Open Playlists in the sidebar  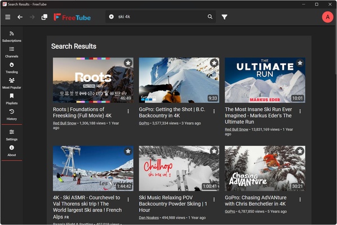point(12,99)
